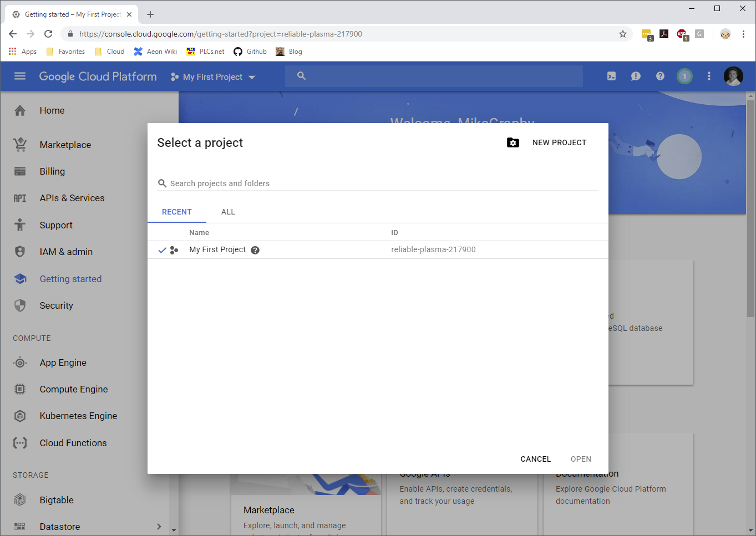Open notifications badge showing 1
This screenshot has width=756, height=536.
[x=684, y=76]
